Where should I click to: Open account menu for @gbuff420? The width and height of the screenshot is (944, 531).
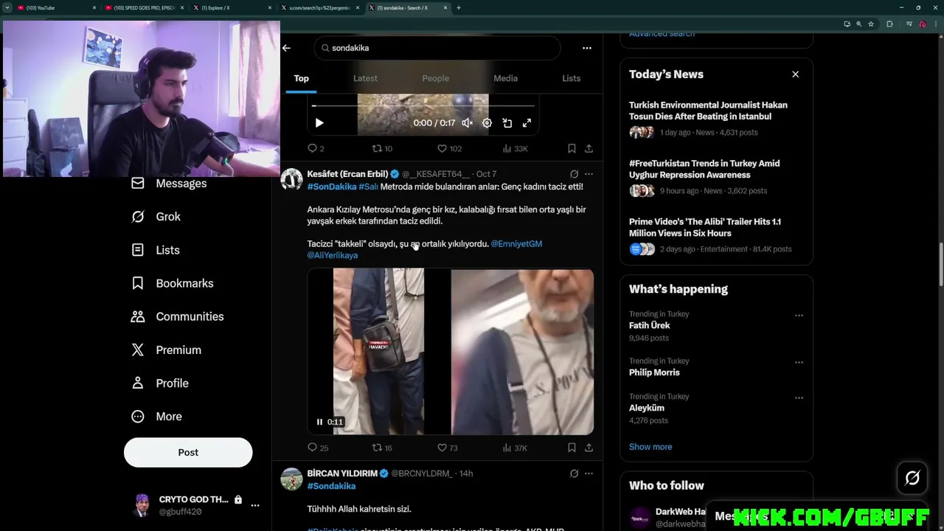pyautogui.click(x=195, y=505)
